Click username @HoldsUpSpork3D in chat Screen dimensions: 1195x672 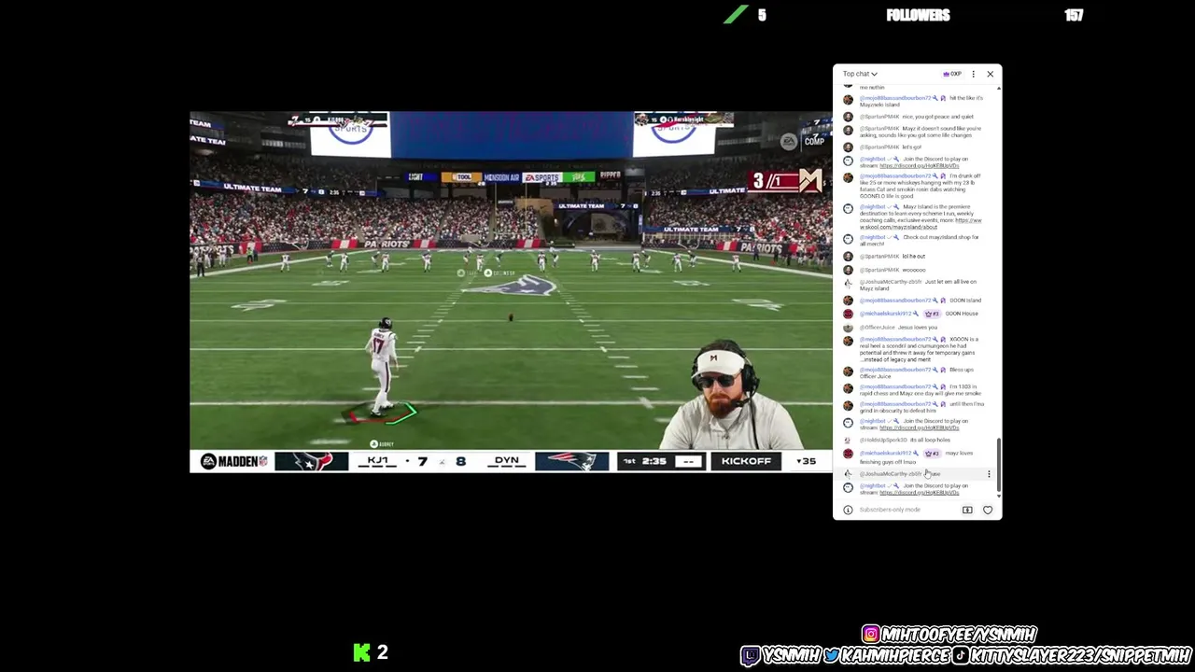tap(883, 440)
